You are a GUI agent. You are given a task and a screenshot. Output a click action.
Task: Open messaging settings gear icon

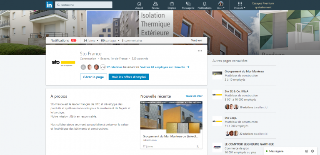312,151
